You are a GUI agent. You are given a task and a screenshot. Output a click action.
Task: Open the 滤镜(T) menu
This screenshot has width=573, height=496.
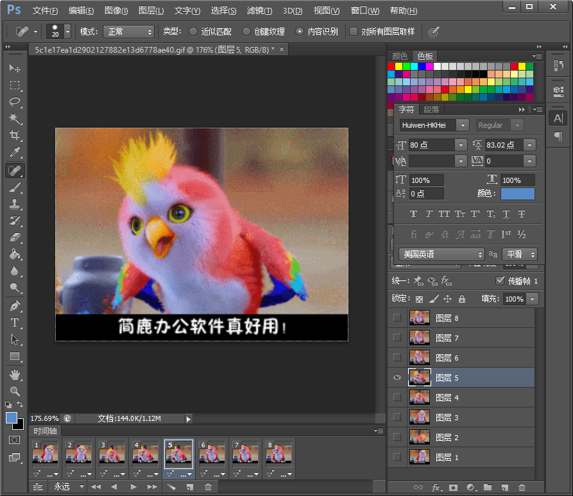tap(259, 11)
